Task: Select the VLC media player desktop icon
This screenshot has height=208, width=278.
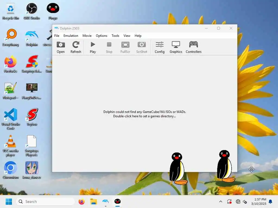Action: (11, 145)
